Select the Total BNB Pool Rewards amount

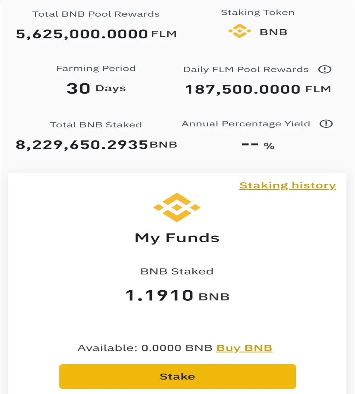(x=96, y=34)
